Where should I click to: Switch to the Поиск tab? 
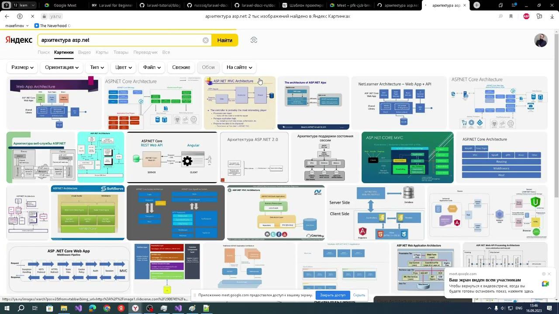pyautogui.click(x=44, y=52)
